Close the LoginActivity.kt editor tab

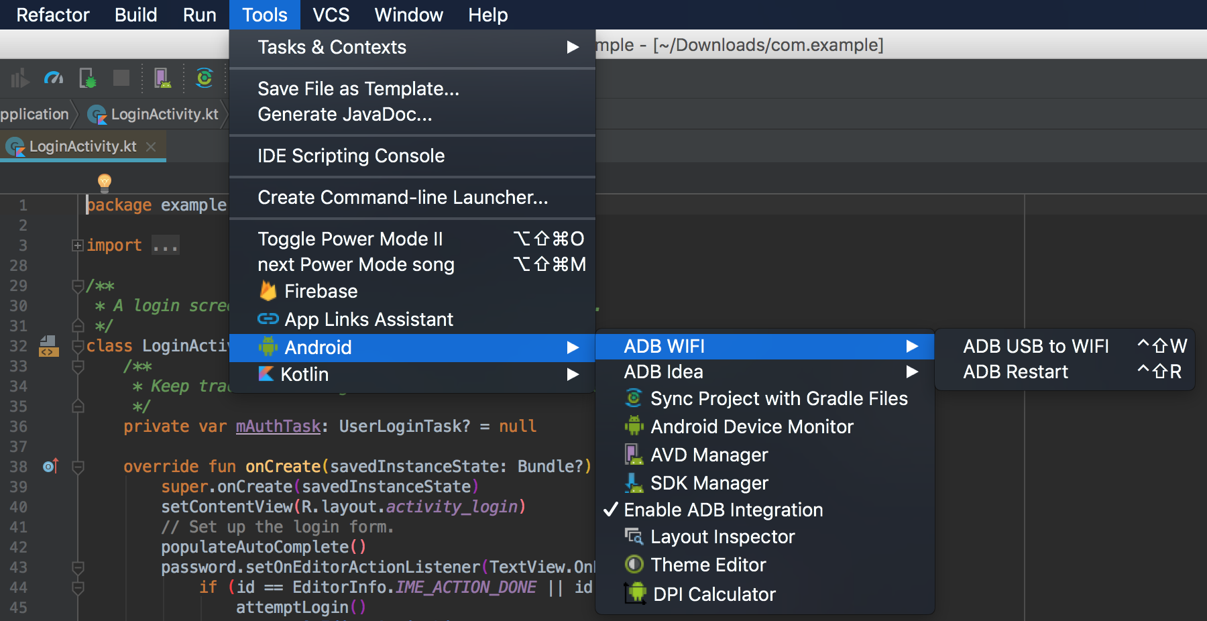151,146
